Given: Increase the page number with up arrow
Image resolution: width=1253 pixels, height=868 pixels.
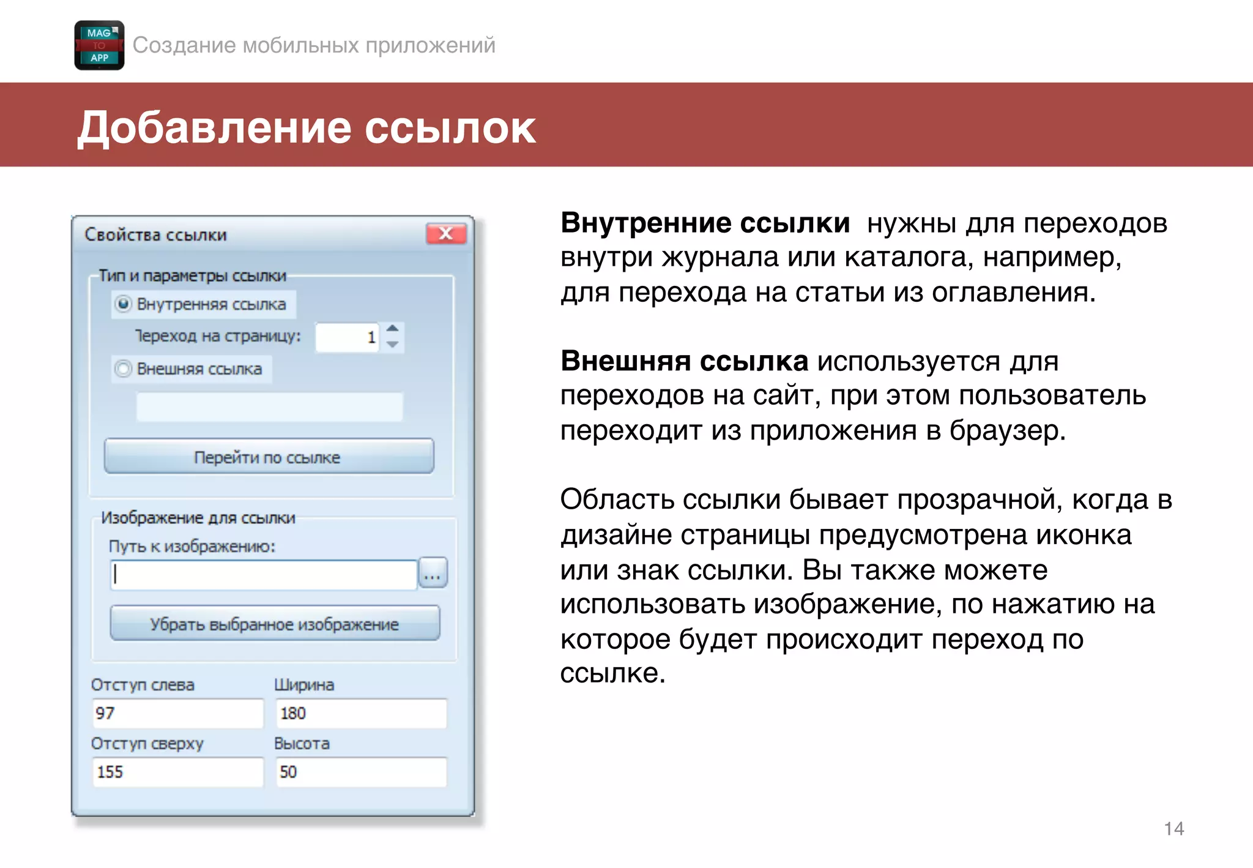Looking at the screenshot, I should 393,329.
